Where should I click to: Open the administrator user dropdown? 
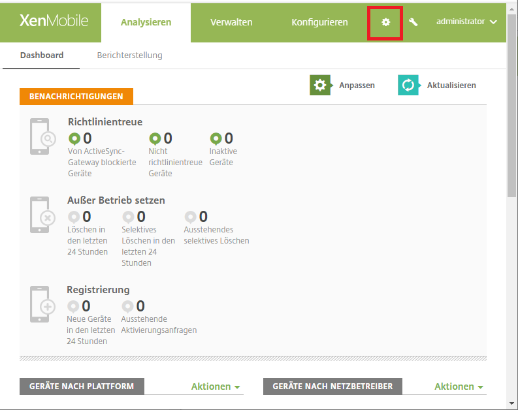click(x=466, y=22)
